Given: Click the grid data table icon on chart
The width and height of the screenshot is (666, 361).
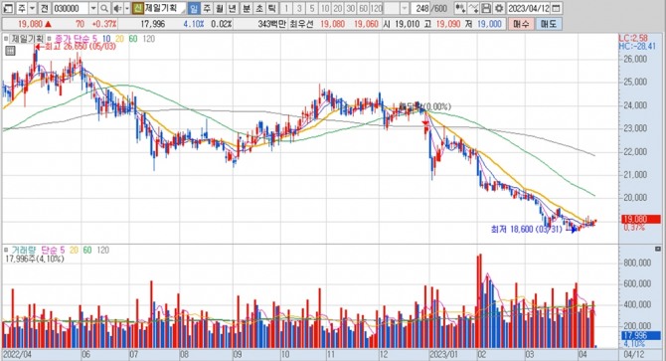Looking at the screenshot, I should tap(10, 52).
